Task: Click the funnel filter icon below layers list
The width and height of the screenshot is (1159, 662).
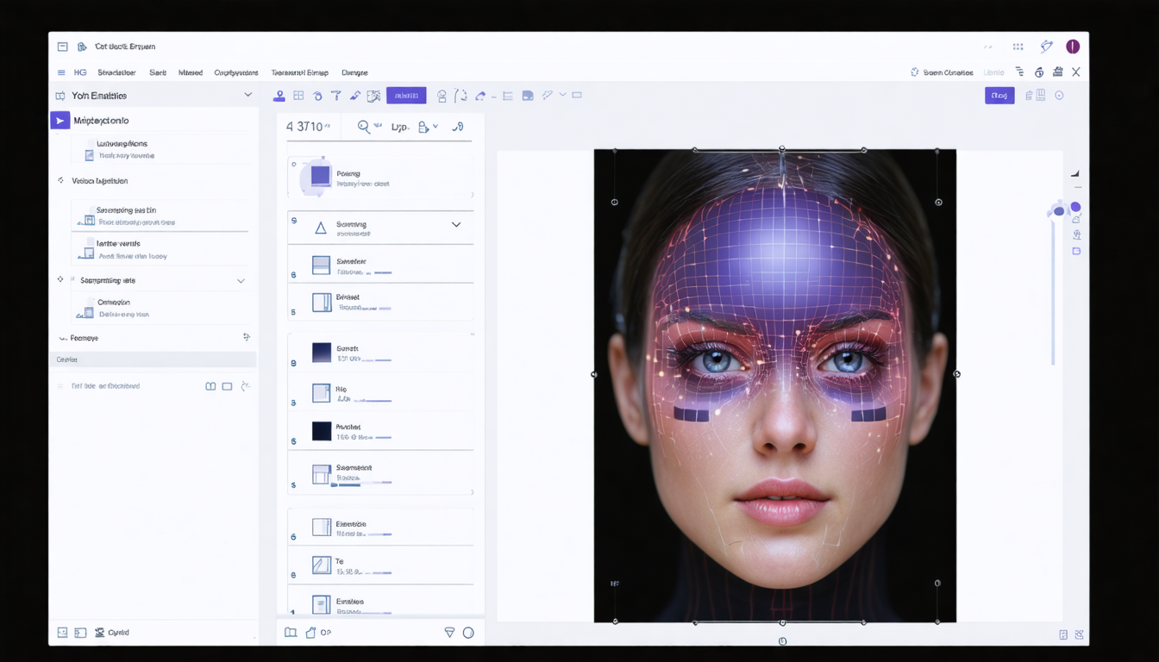Action: (449, 633)
